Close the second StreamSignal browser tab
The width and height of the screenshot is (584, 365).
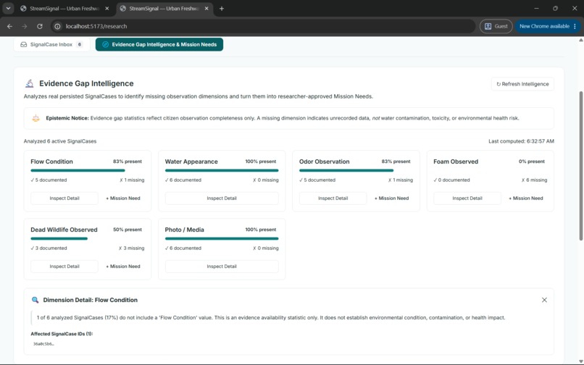(x=207, y=8)
